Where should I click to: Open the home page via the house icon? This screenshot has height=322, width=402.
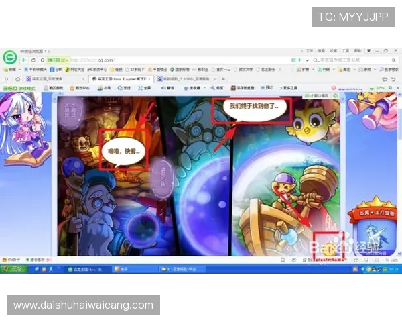(42, 60)
